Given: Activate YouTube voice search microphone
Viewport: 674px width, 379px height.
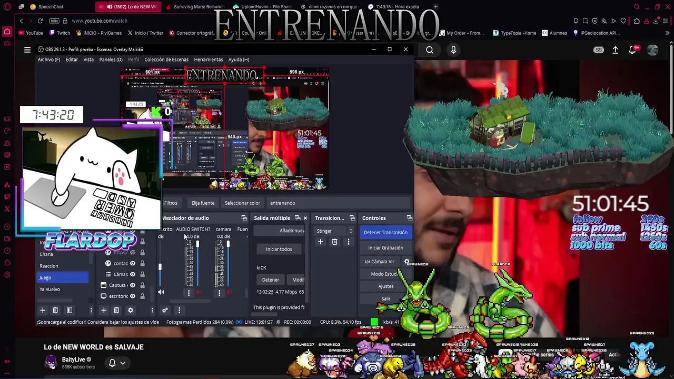Looking at the screenshot, I should click(453, 49).
